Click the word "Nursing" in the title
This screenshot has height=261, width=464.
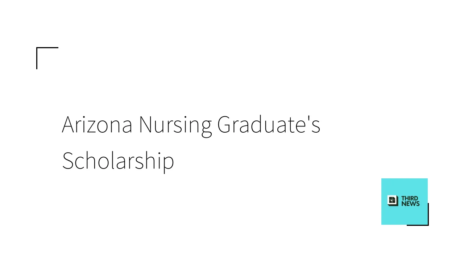coord(175,125)
